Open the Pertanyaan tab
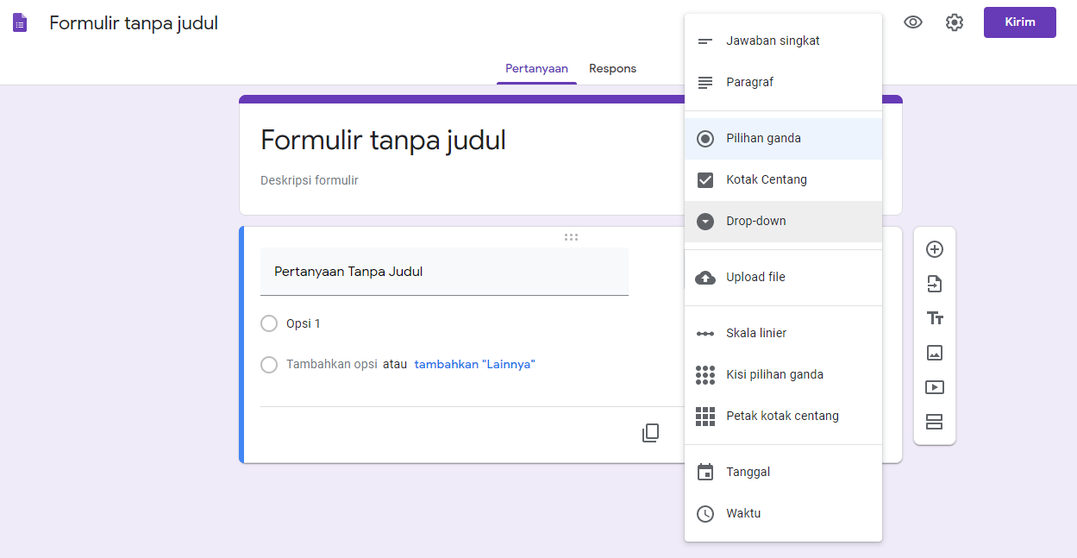 click(536, 68)
